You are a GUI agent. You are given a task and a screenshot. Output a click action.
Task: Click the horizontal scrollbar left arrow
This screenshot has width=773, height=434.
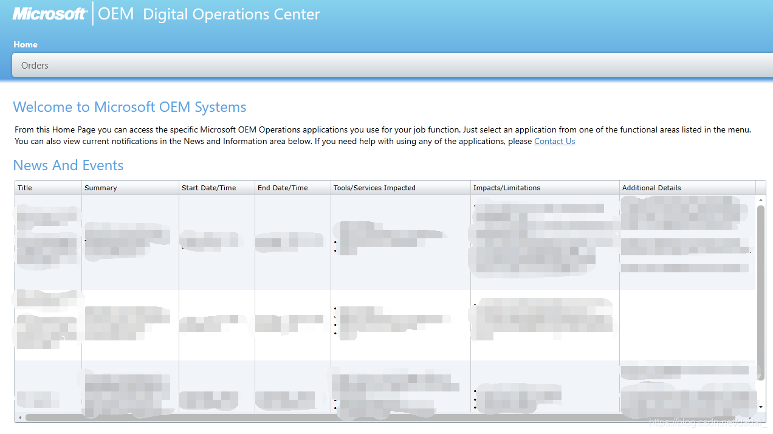tap(20, 418)
